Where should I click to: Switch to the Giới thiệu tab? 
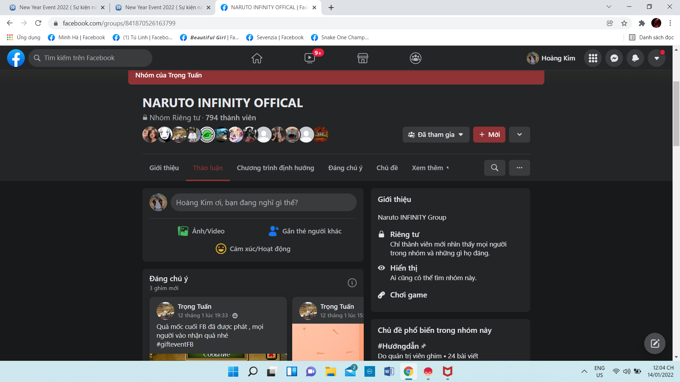(x=164, y=168)
